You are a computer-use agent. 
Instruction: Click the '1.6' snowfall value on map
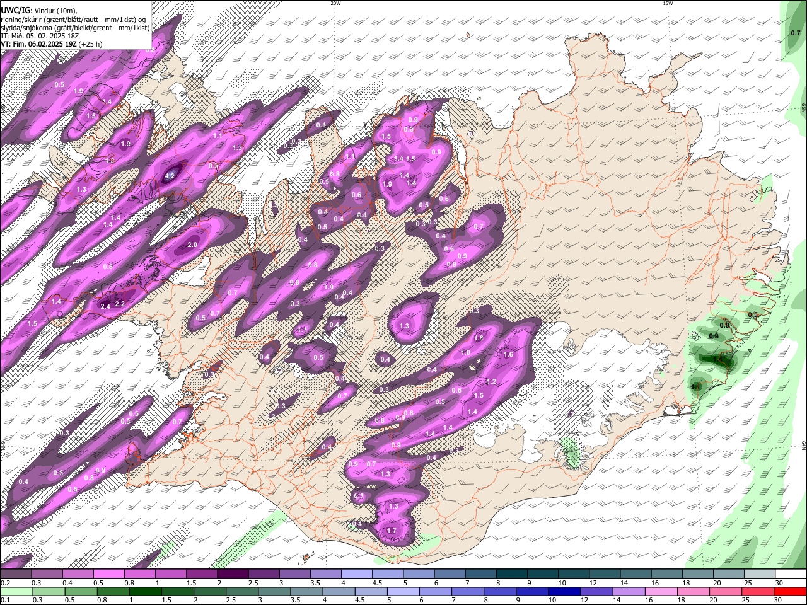pyautogui.click(x=509, y=355)
